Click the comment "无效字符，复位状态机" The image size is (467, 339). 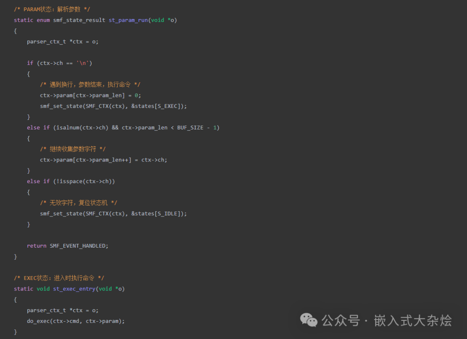tap(79, 203)
